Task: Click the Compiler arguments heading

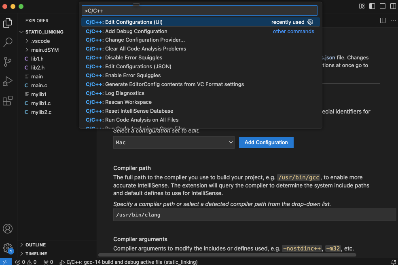Action: pyautogui.click(x=140, y=239)
